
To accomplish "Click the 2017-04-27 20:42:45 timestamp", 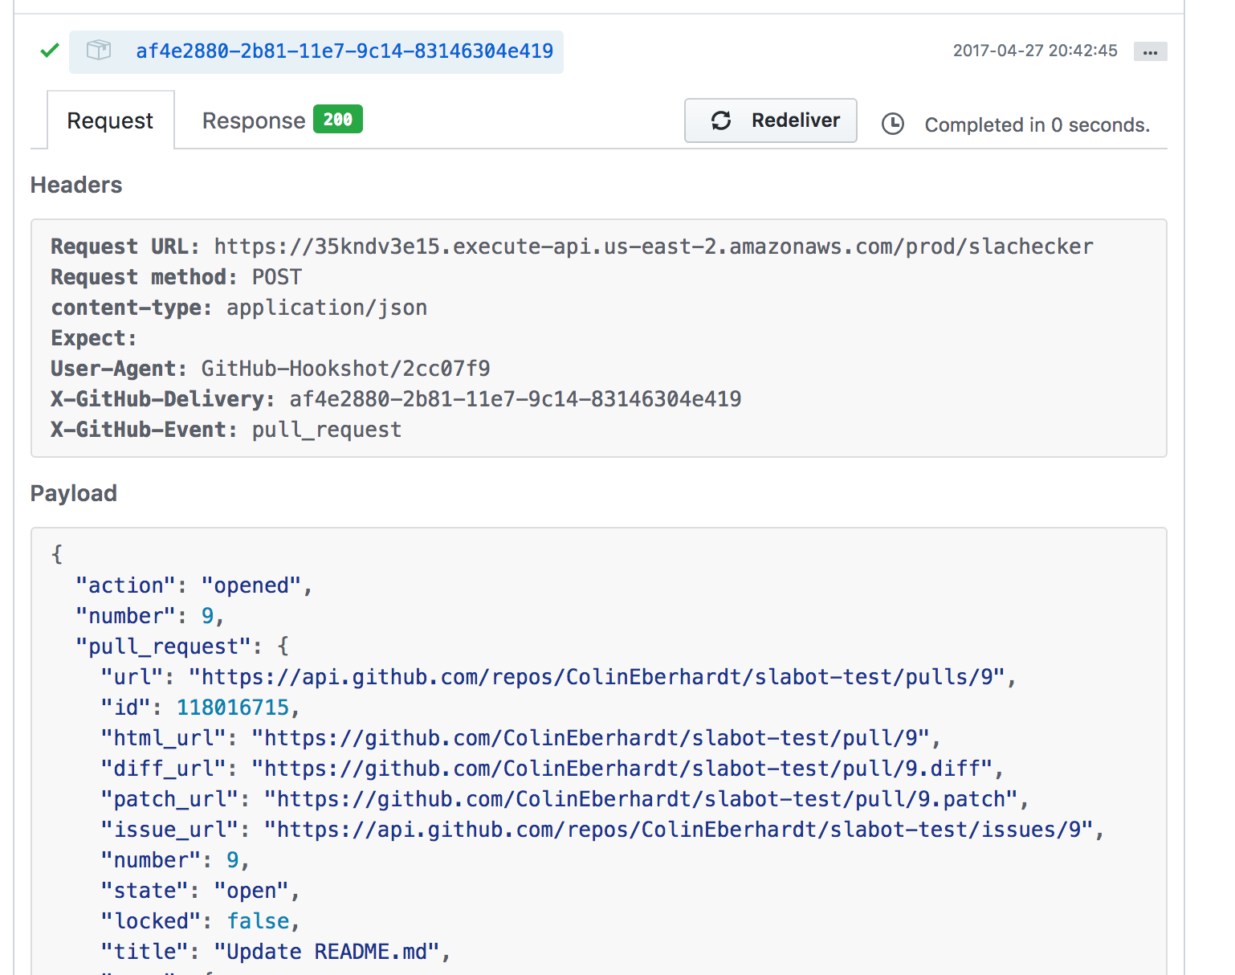I will tap(1034, 51).
